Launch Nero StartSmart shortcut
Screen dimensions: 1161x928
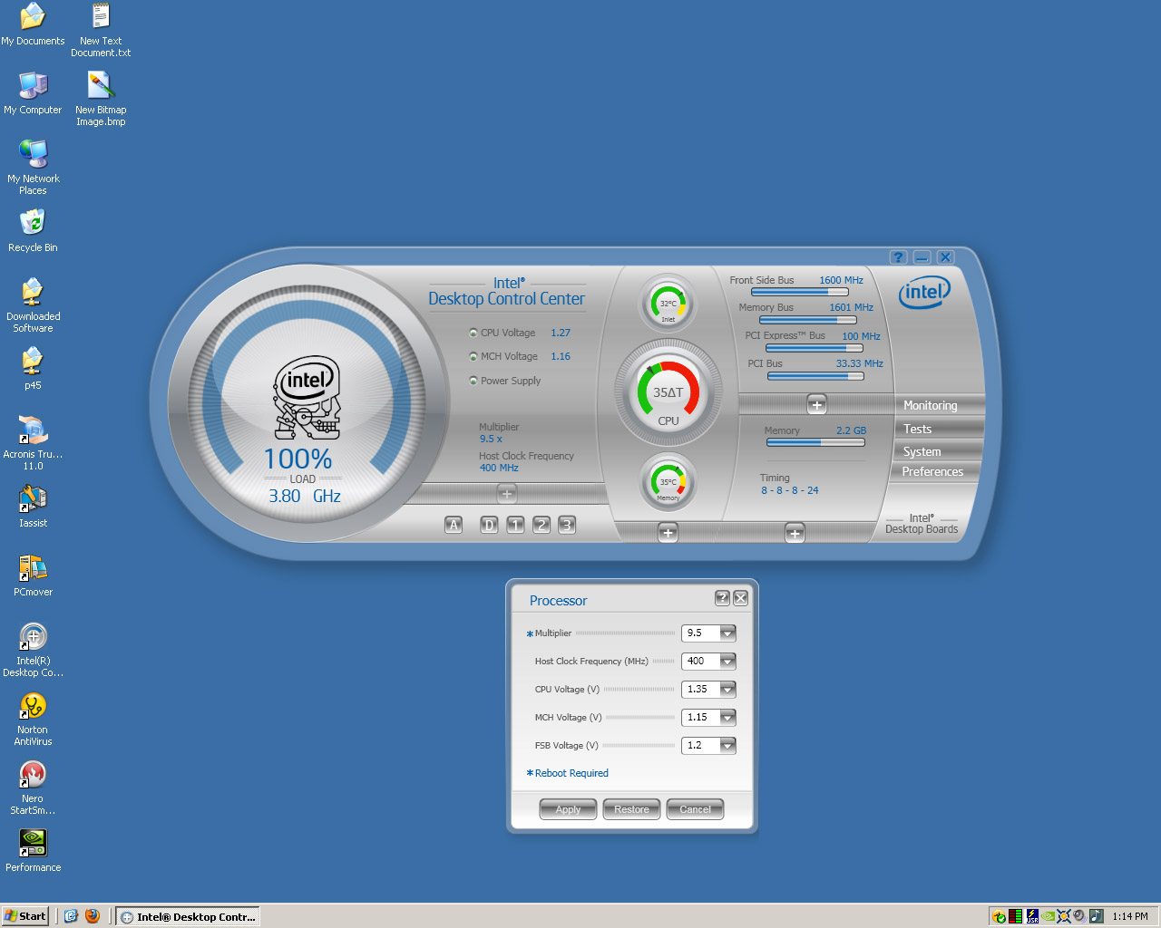[33, 788]
